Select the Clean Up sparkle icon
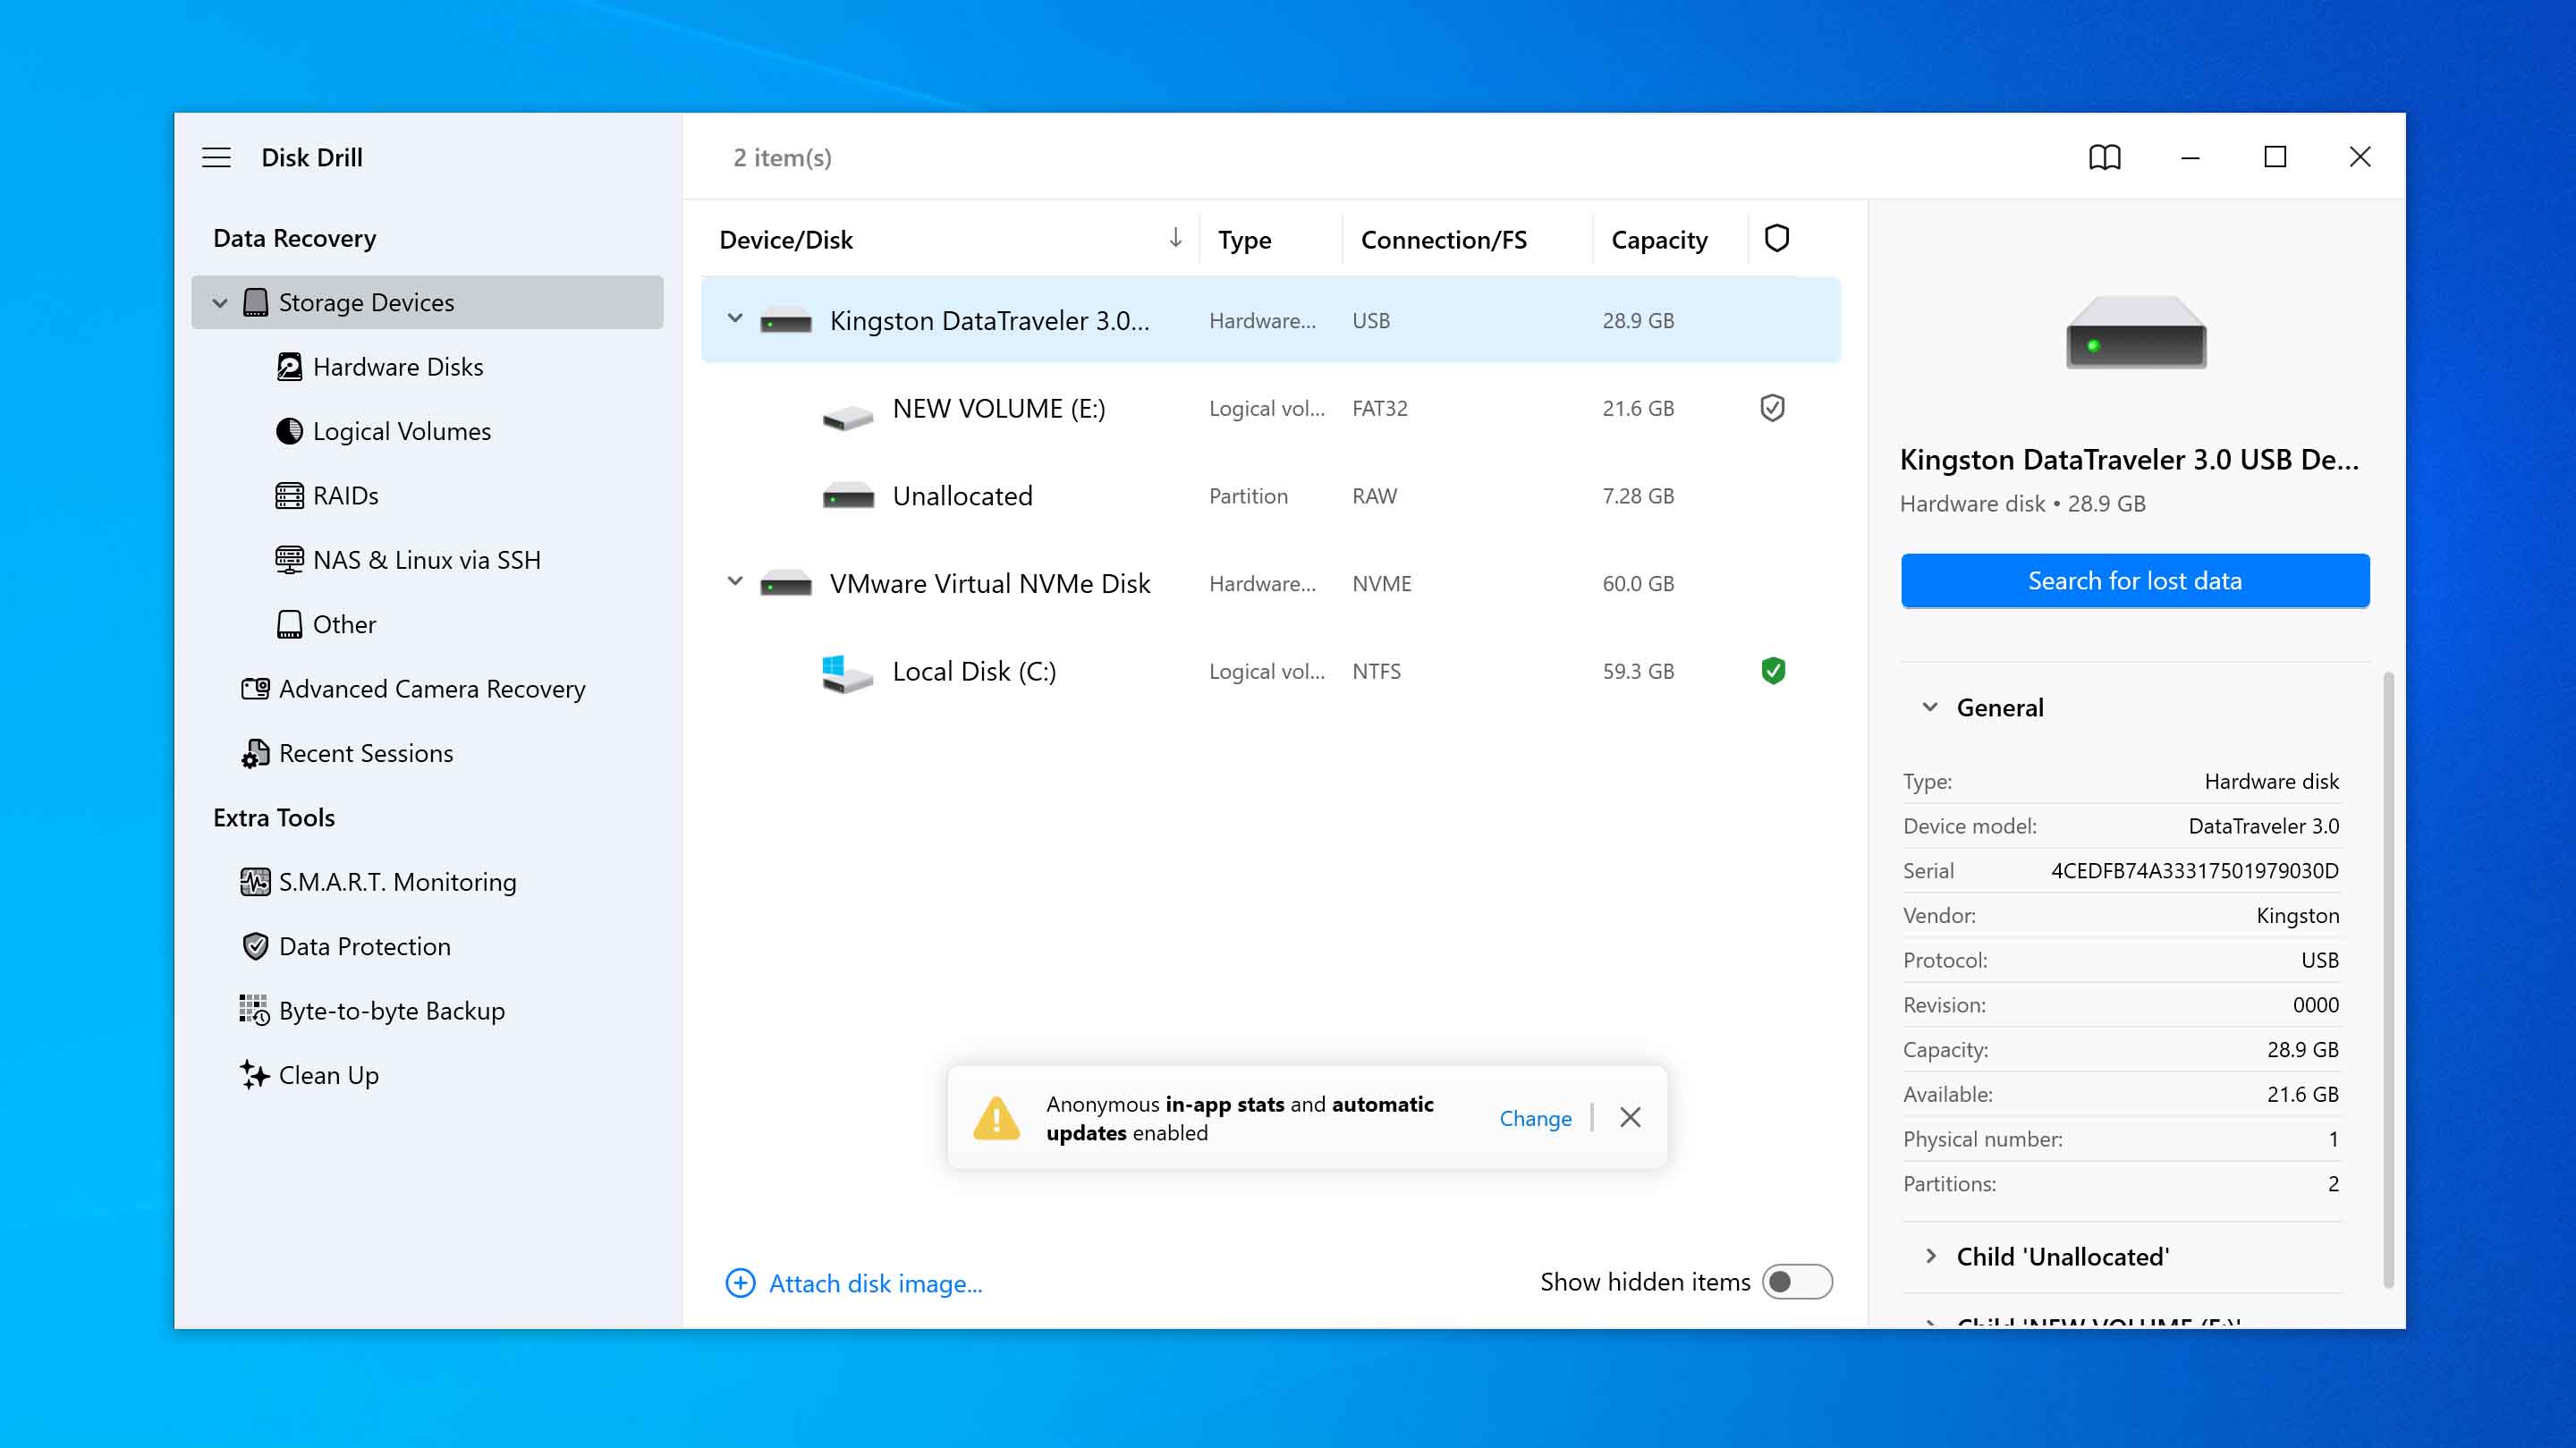Viewport: 2576px width, 1448px height. tap(255, 1075)
